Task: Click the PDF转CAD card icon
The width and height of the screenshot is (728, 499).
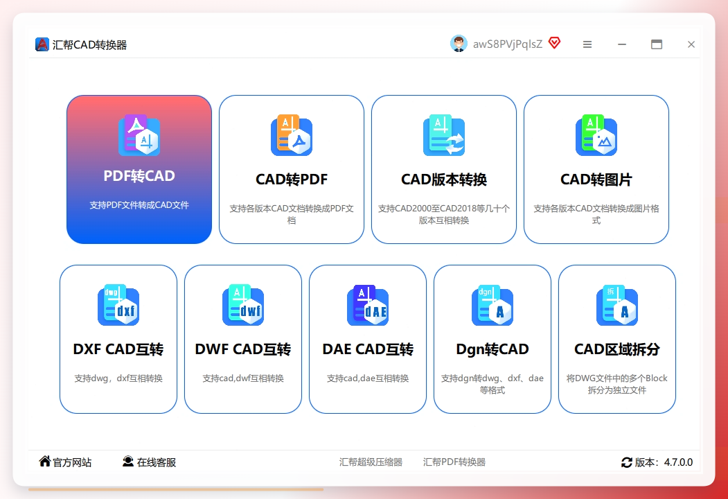Action: pos(139,135)
